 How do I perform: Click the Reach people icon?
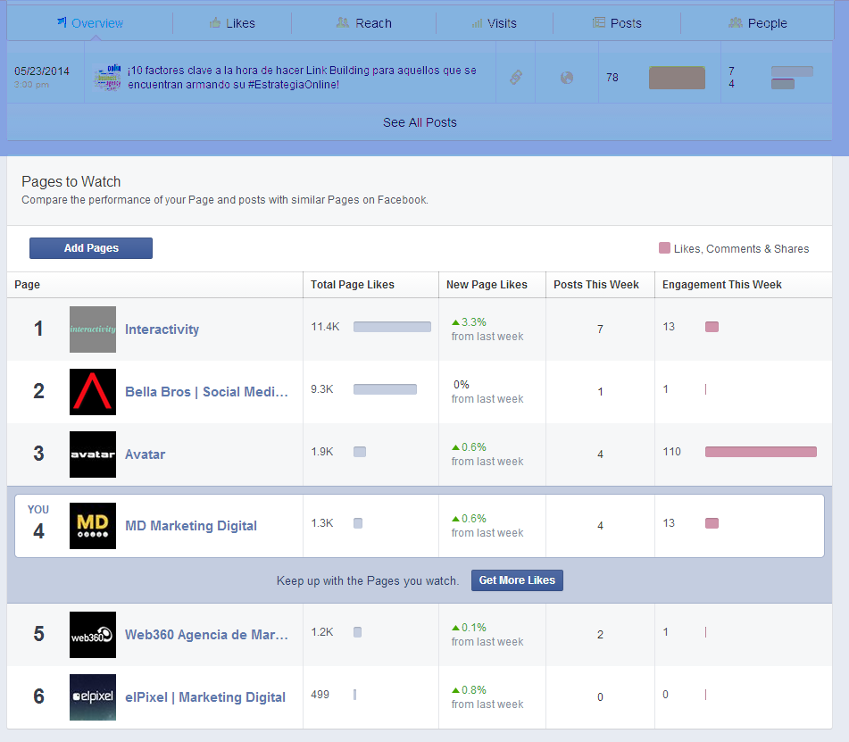pos(342,22)
